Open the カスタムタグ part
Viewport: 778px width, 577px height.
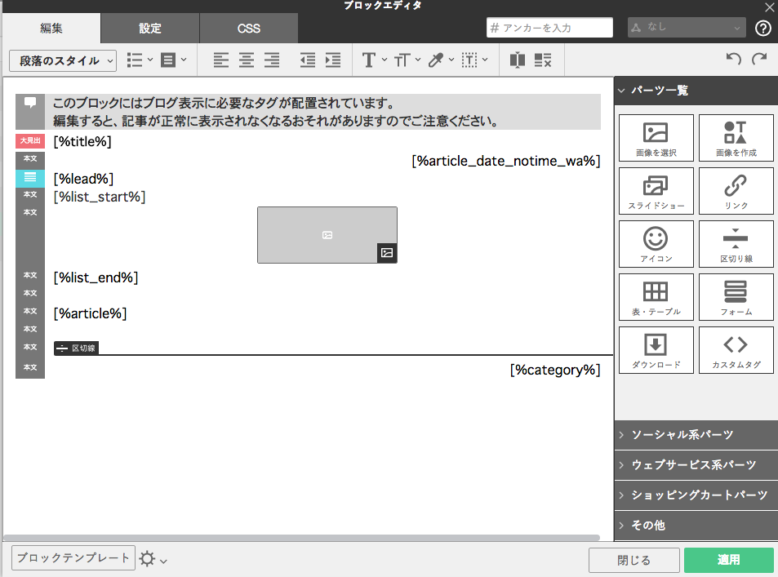(x=736, y=350)
